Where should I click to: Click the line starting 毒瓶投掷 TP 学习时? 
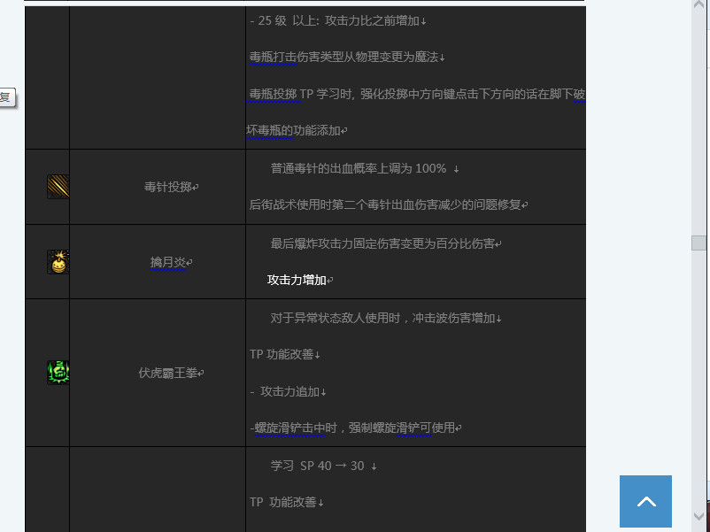tap(417, 94)
